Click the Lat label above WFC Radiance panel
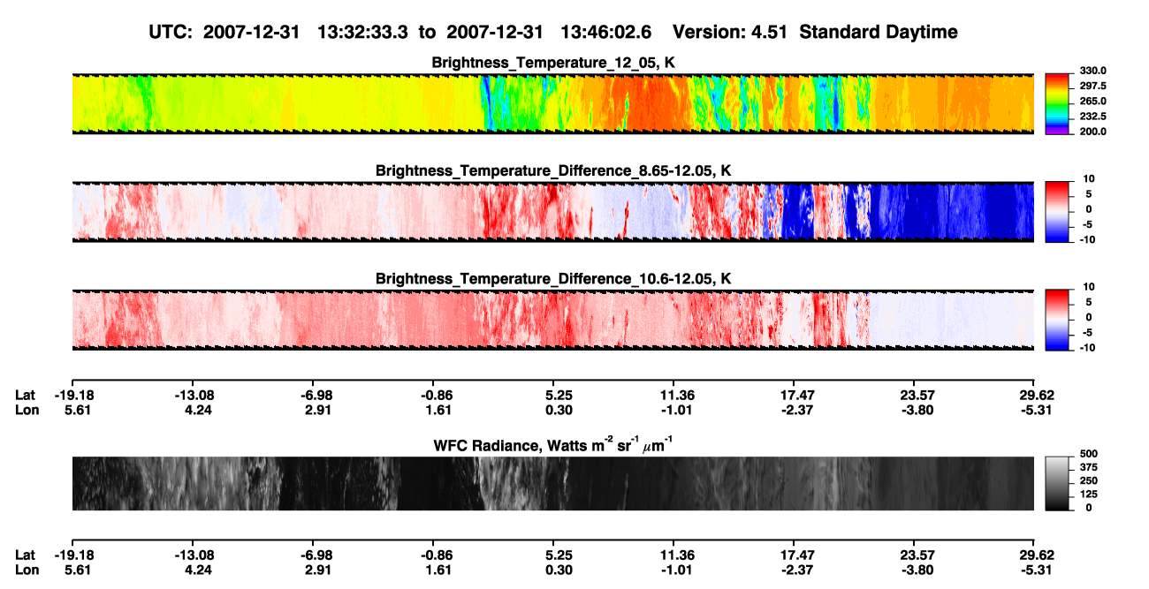 [25, 395]
